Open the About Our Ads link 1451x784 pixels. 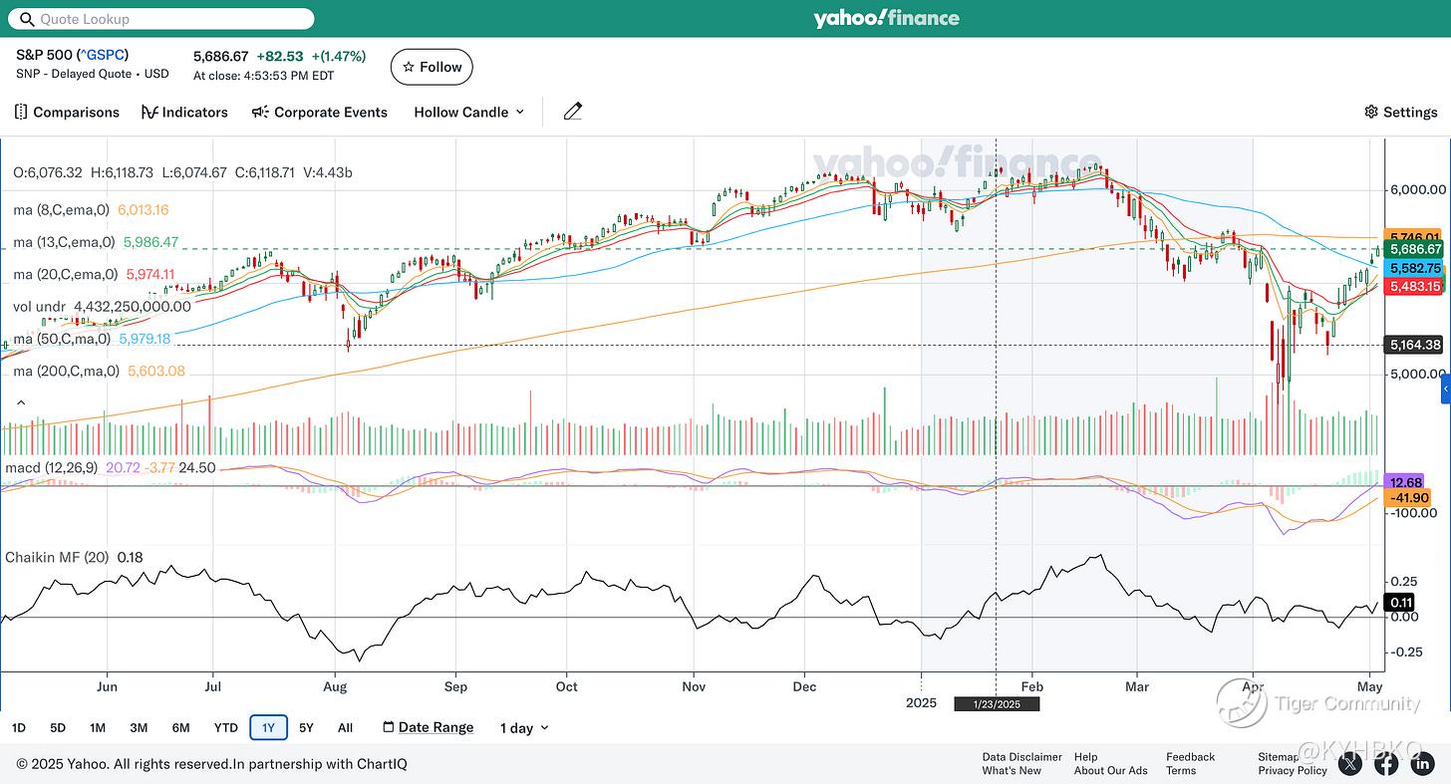[1110, 770]
